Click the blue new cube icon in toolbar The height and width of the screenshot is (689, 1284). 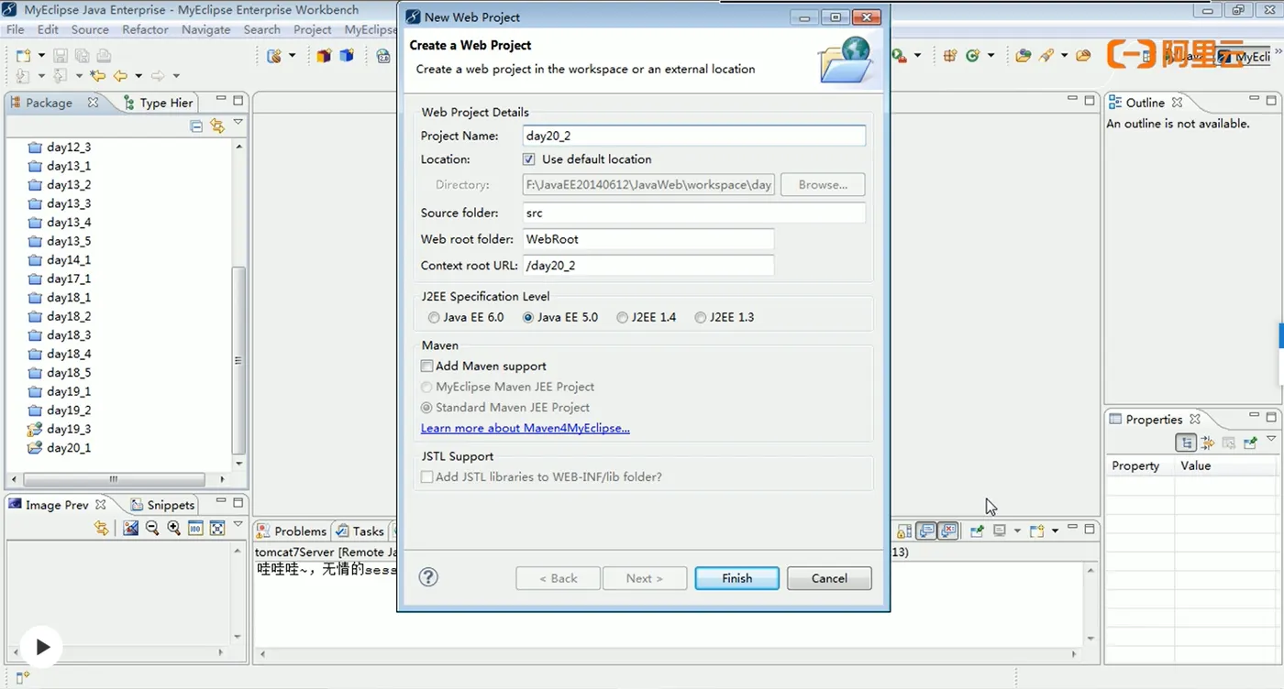pos(347,56)
